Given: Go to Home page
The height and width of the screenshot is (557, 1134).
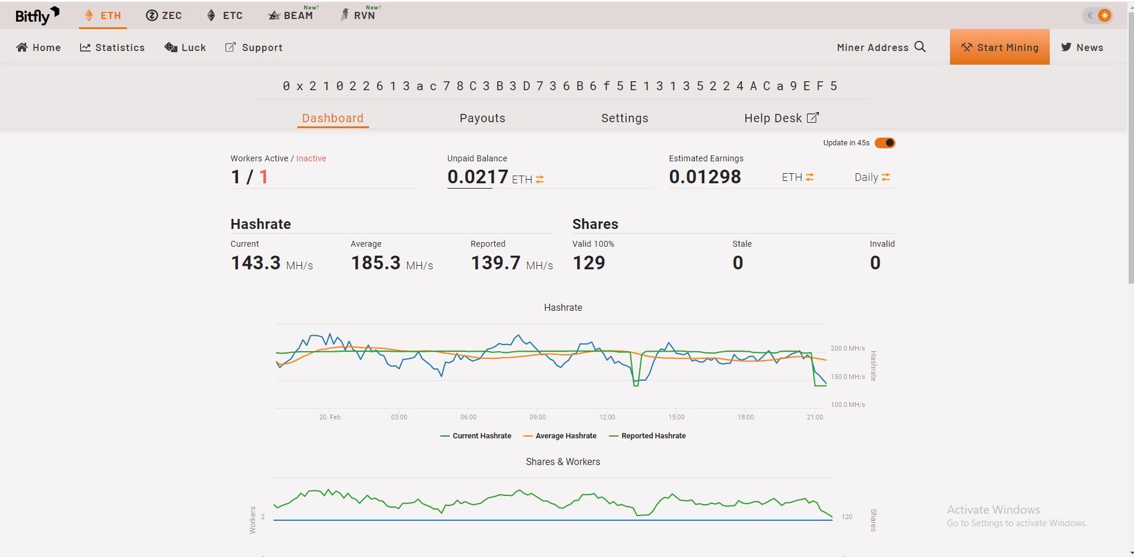Looking at the screenshot, I should click(39, 47).
